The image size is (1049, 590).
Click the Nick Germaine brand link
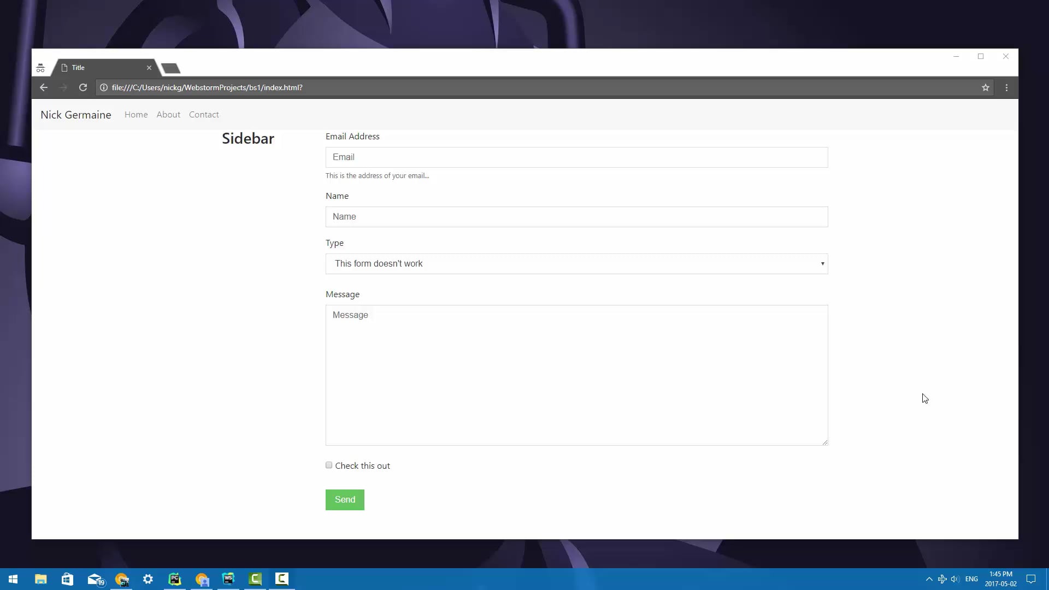(x=76, y=115)
